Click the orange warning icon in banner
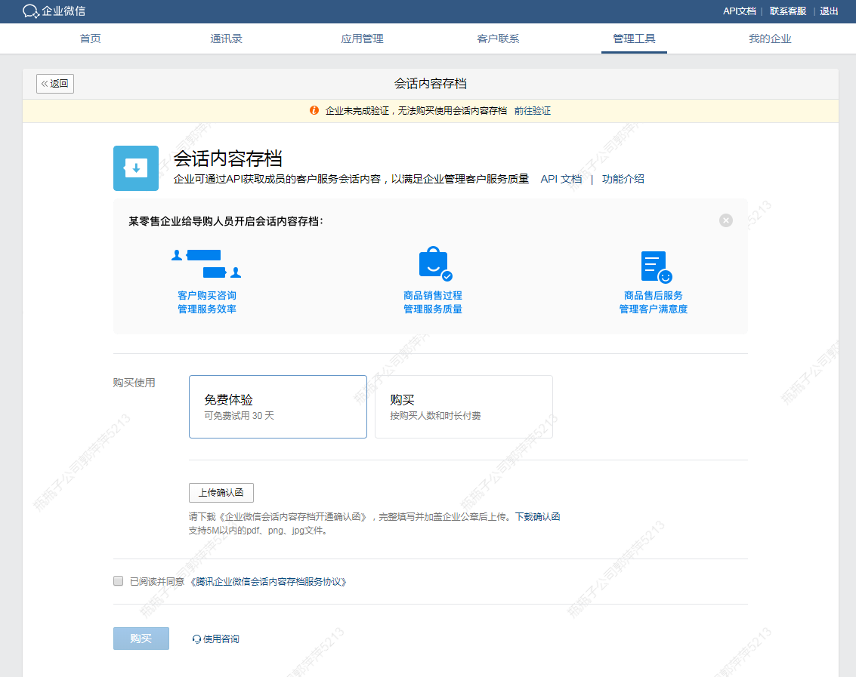The image size is (856, 677). coord(314,110)
